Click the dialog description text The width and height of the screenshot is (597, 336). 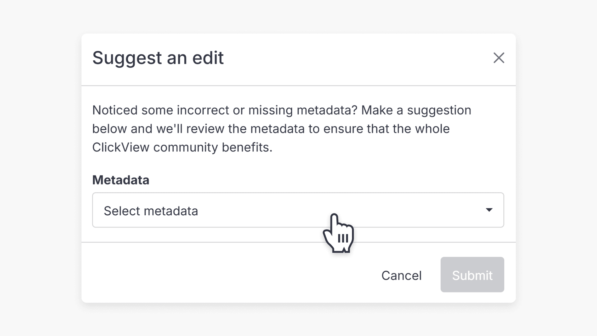coord(281,128)
